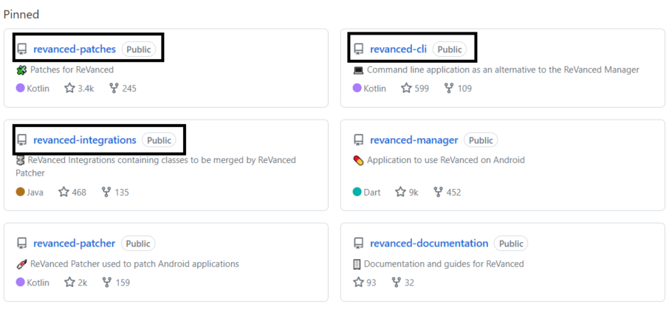
Task: Click Public badge on revanced-patches
Action: pos(138,49)
